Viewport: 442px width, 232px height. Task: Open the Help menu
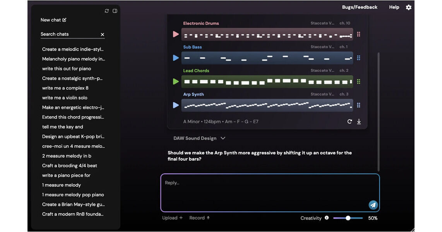394,7
